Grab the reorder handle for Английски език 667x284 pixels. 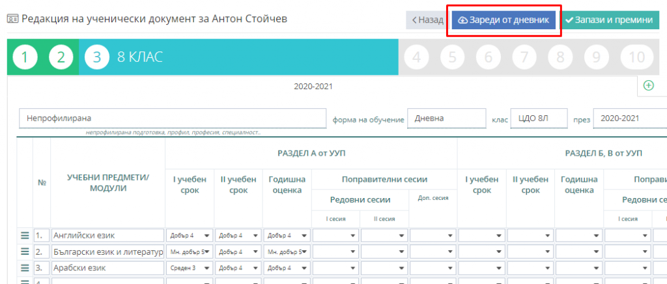[25, 235]
